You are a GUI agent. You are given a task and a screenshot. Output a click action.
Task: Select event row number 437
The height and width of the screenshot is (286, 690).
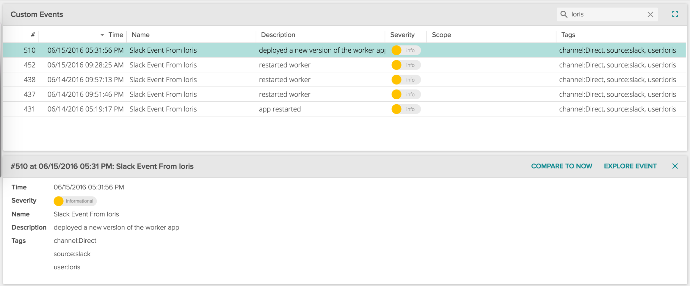[344, 94]
